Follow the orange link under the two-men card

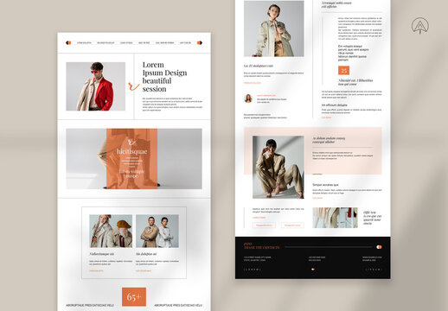[144, 271]
